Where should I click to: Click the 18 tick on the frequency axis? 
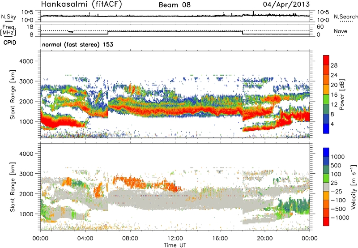(x=30, y=27)
